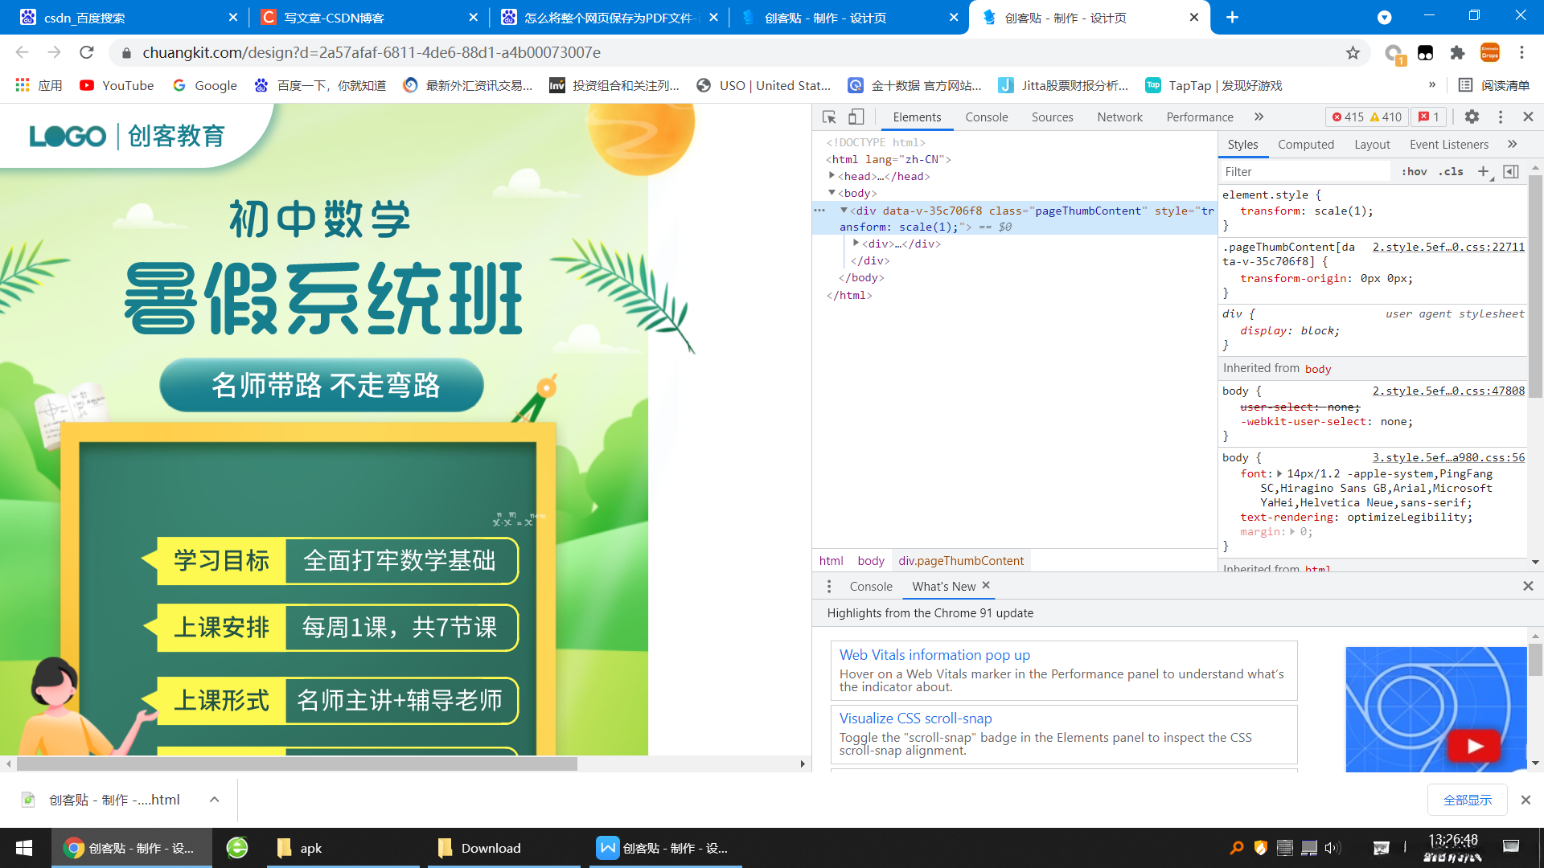This screenshot has height=868, width=1544.
Task: Switch to the Network tab
Action: point(1119,117)
